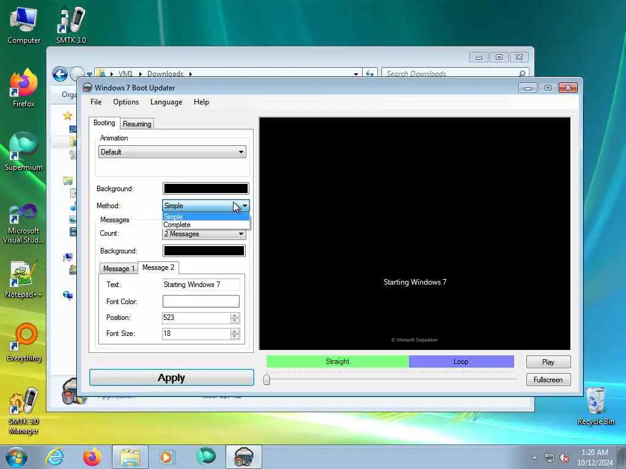
Task: Open Microsoft Visual Studio desktop shortcut
Action: 24,224
